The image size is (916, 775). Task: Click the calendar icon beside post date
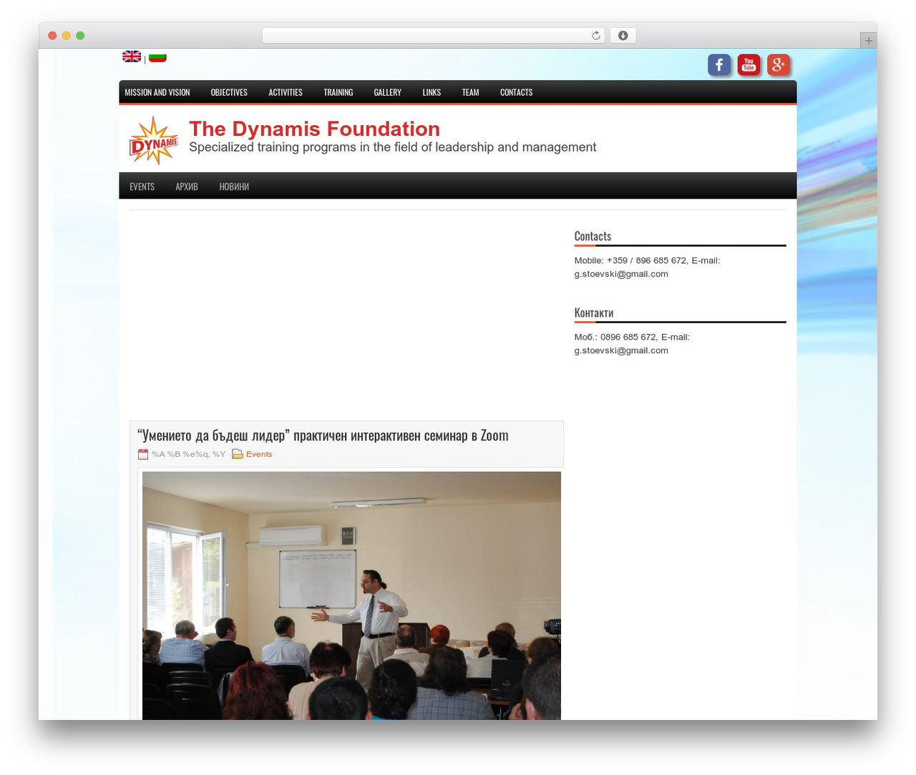143,454
